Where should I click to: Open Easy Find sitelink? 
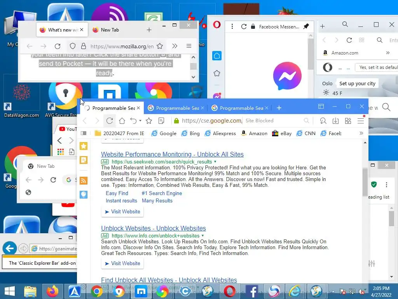click(117, 193)
